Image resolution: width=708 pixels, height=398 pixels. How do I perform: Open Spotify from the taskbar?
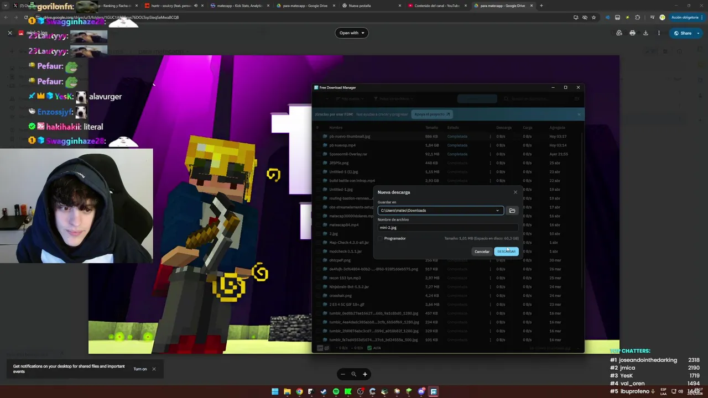pyautogui.click(x=336, y=392)
